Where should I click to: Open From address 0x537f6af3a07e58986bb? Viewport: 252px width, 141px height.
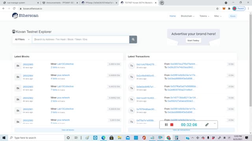pyautogui.click(x=184, y=86)
